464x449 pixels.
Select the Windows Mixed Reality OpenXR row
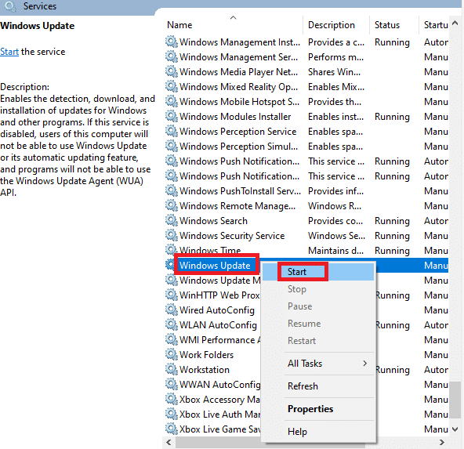tap(306, 87)
